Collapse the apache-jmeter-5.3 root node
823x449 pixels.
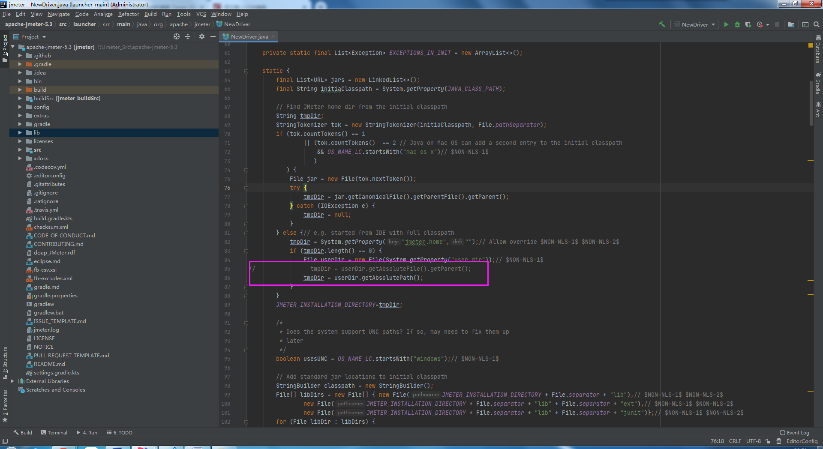pos(13,47)
